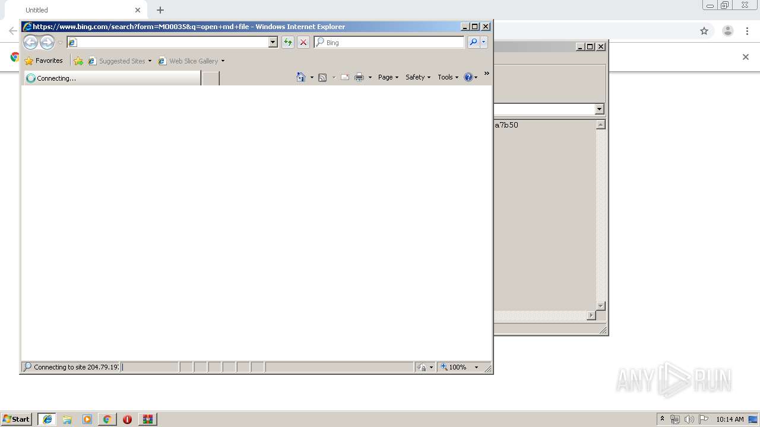This screenshot has height=427, width=760.
Task: Open Chrome profile avatar
Action: tap(728, 31)
